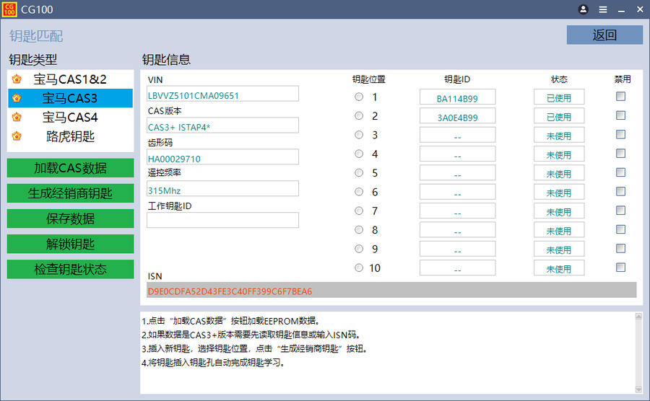Screen dimensions: 650x401
Task: Click the 解锁钥匙 button
Action: click(x=71, y=244)
